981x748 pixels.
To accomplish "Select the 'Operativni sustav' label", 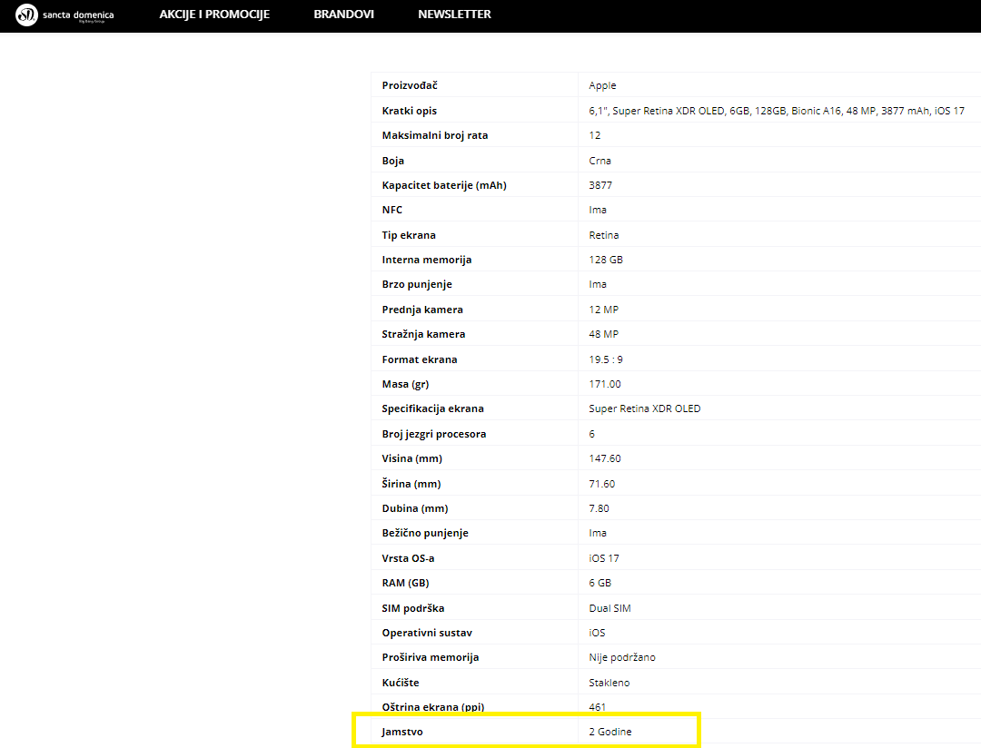I will [x=427, y=633].
